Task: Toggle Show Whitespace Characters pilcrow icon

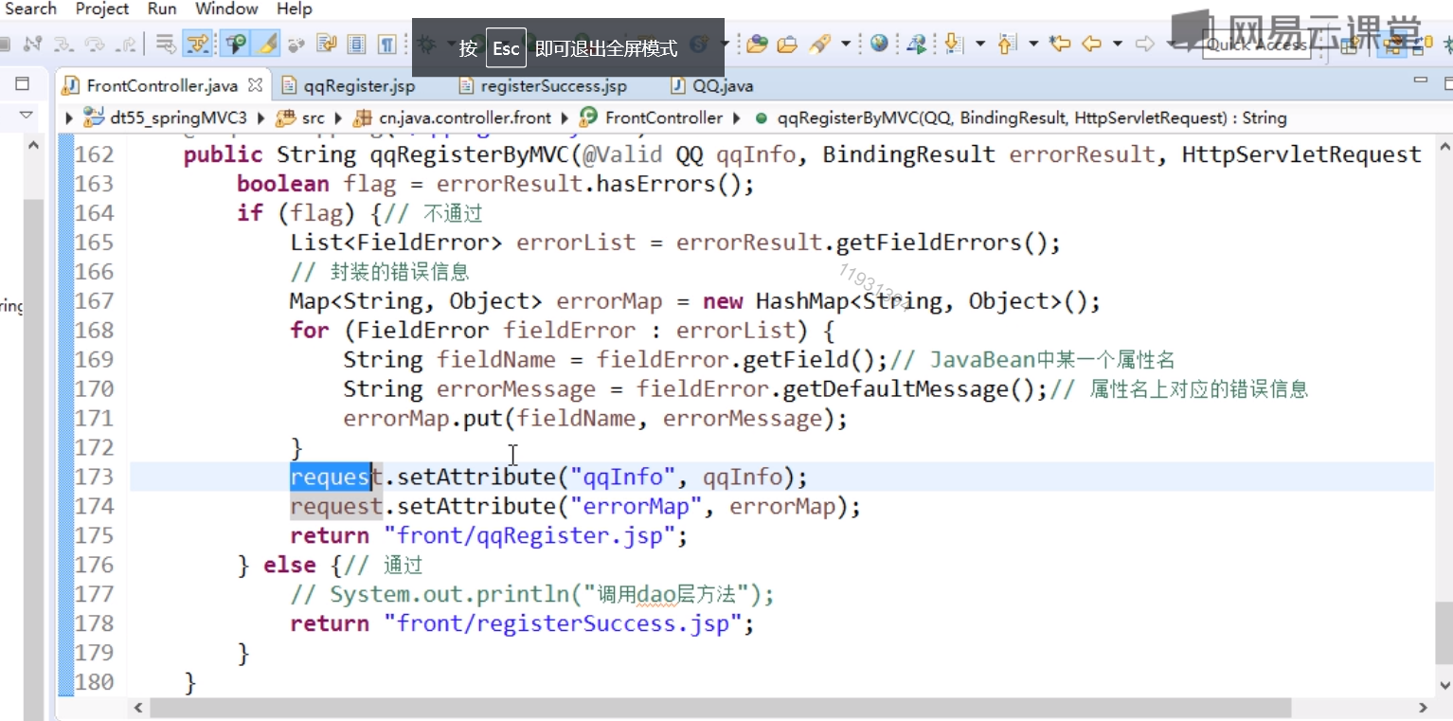Action: [386, 44]
